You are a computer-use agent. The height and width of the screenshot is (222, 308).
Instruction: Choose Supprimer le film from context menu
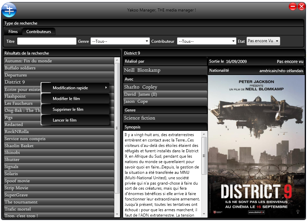[x=75, y=109]
